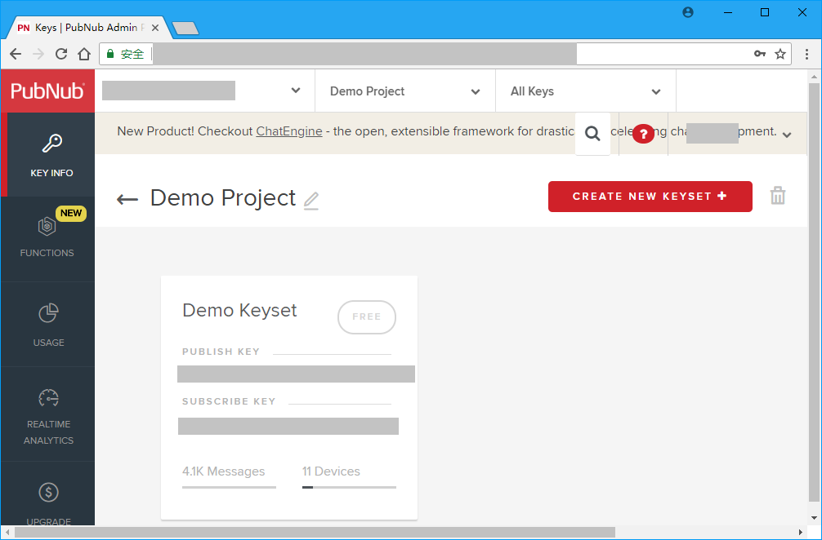Image resolution: width=822 pixels, height=540 pixels.
Task: Click the vertical scrollbar down arrow
Action: [x=814, y=518]
